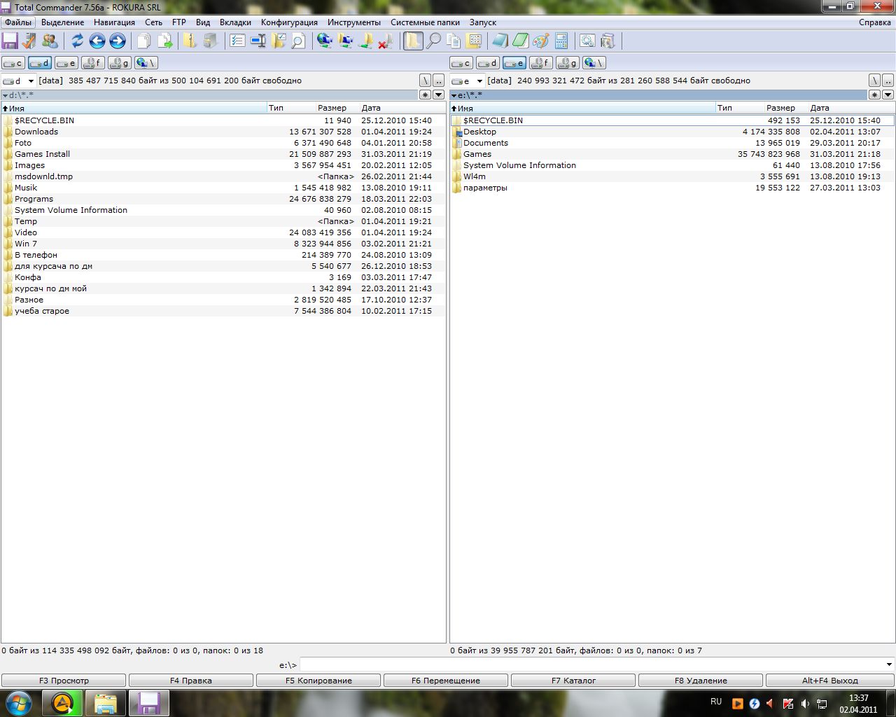Switch right panel to drive f
Image resolution: width=896 pixels, height=717 pixels.
pyautogui.click(x=540, y=63)
